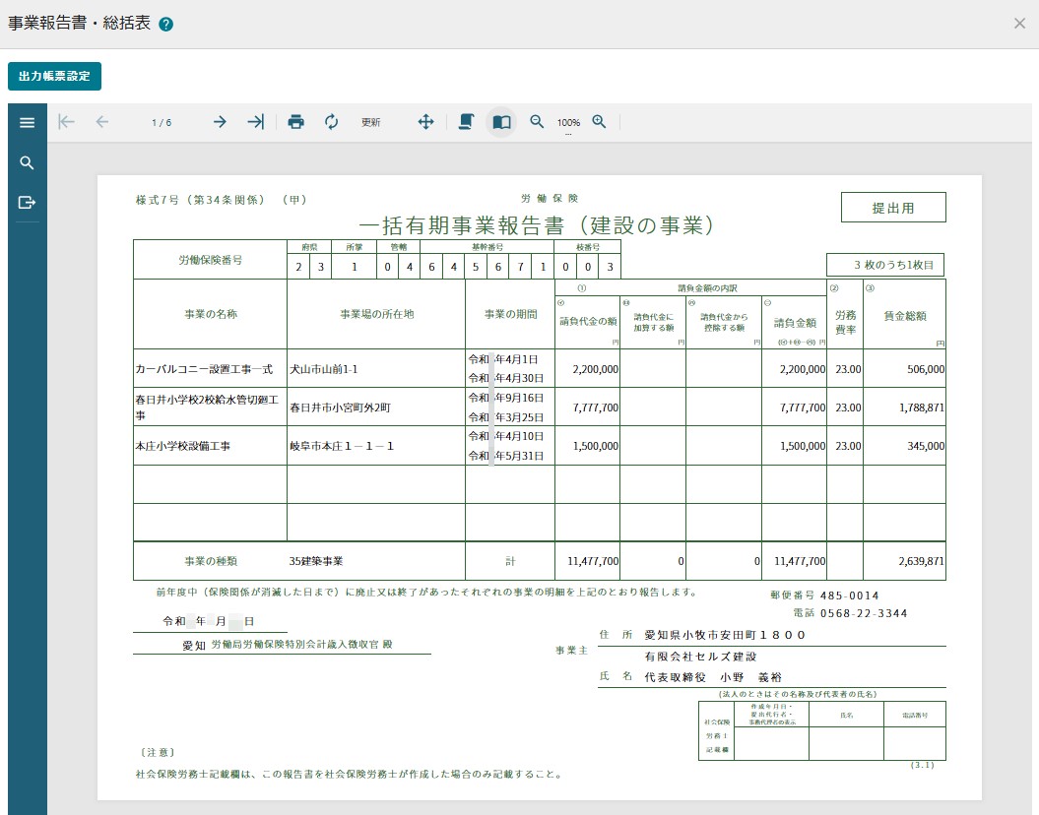The image size is (1039, 815).
Task: Close the 事業報告書・総括表 dialog
Action: point(1019,24)
